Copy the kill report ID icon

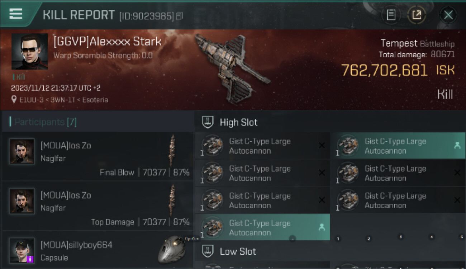pyautogui.click(x=179, y=16)
